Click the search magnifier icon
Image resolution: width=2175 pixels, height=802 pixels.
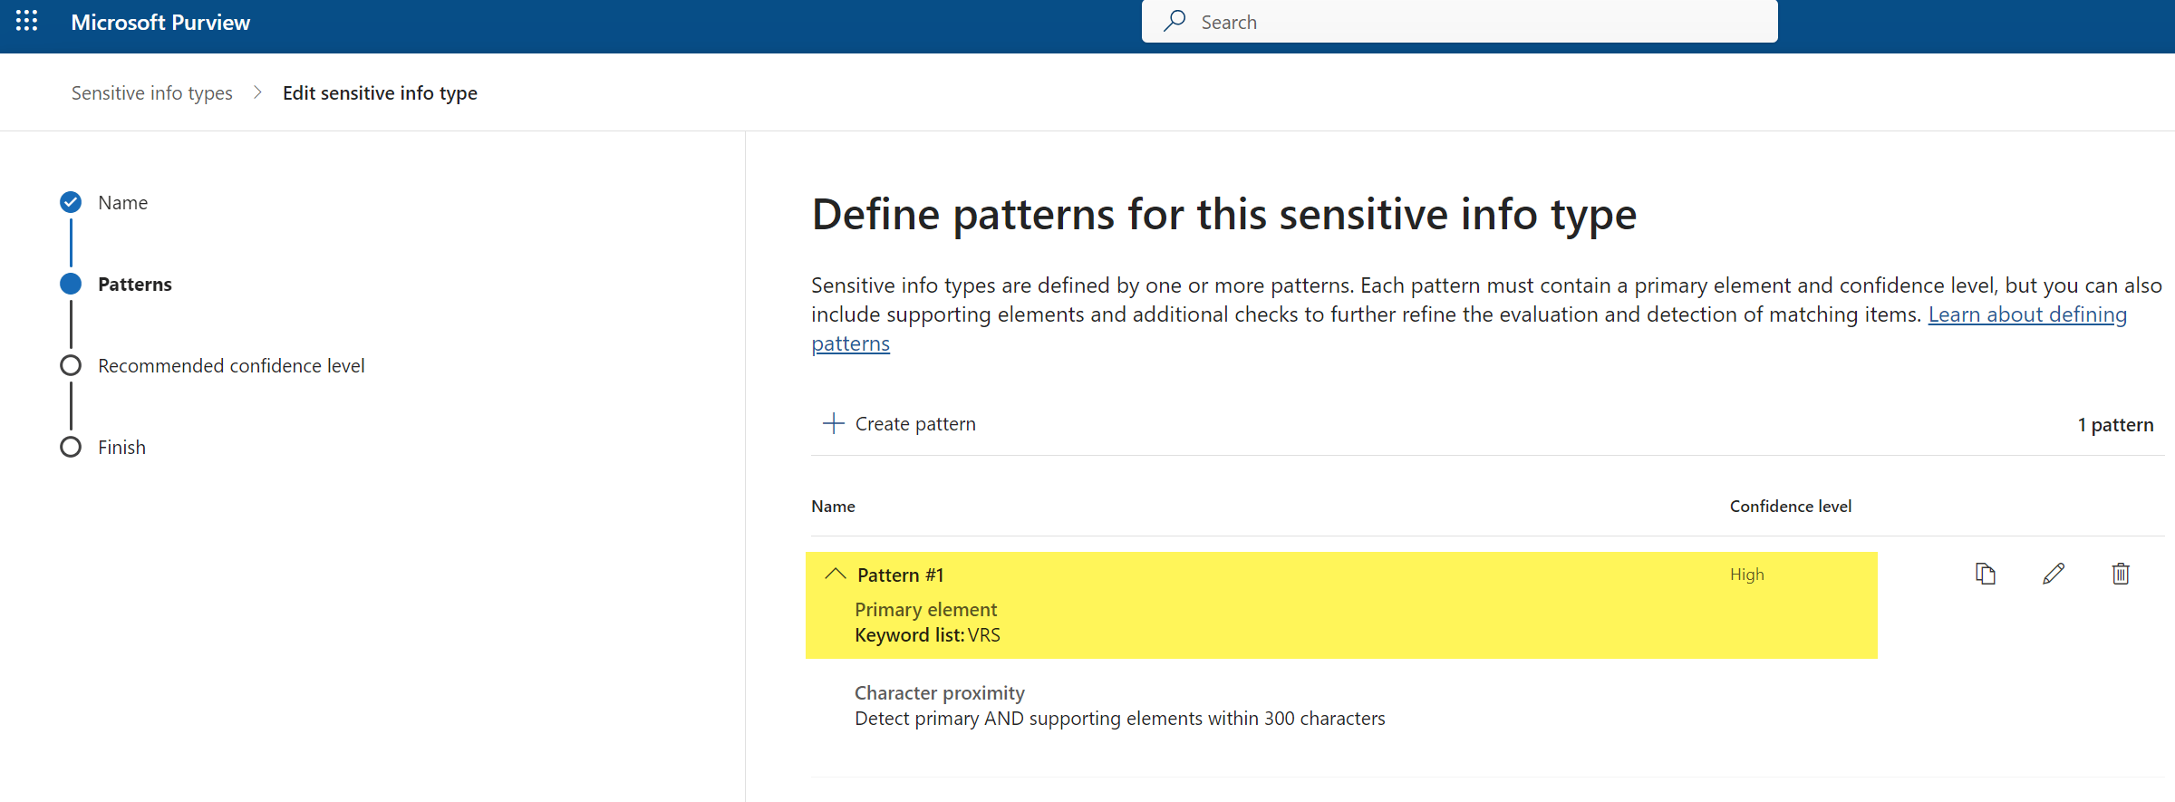[1175, 21]
